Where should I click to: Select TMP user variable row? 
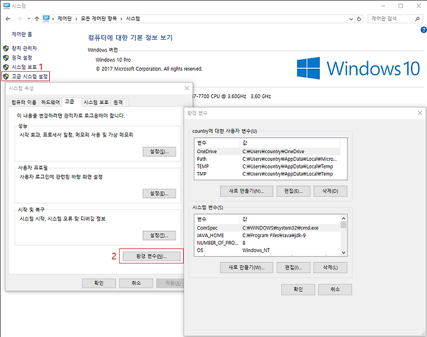[x=268, y=173]
